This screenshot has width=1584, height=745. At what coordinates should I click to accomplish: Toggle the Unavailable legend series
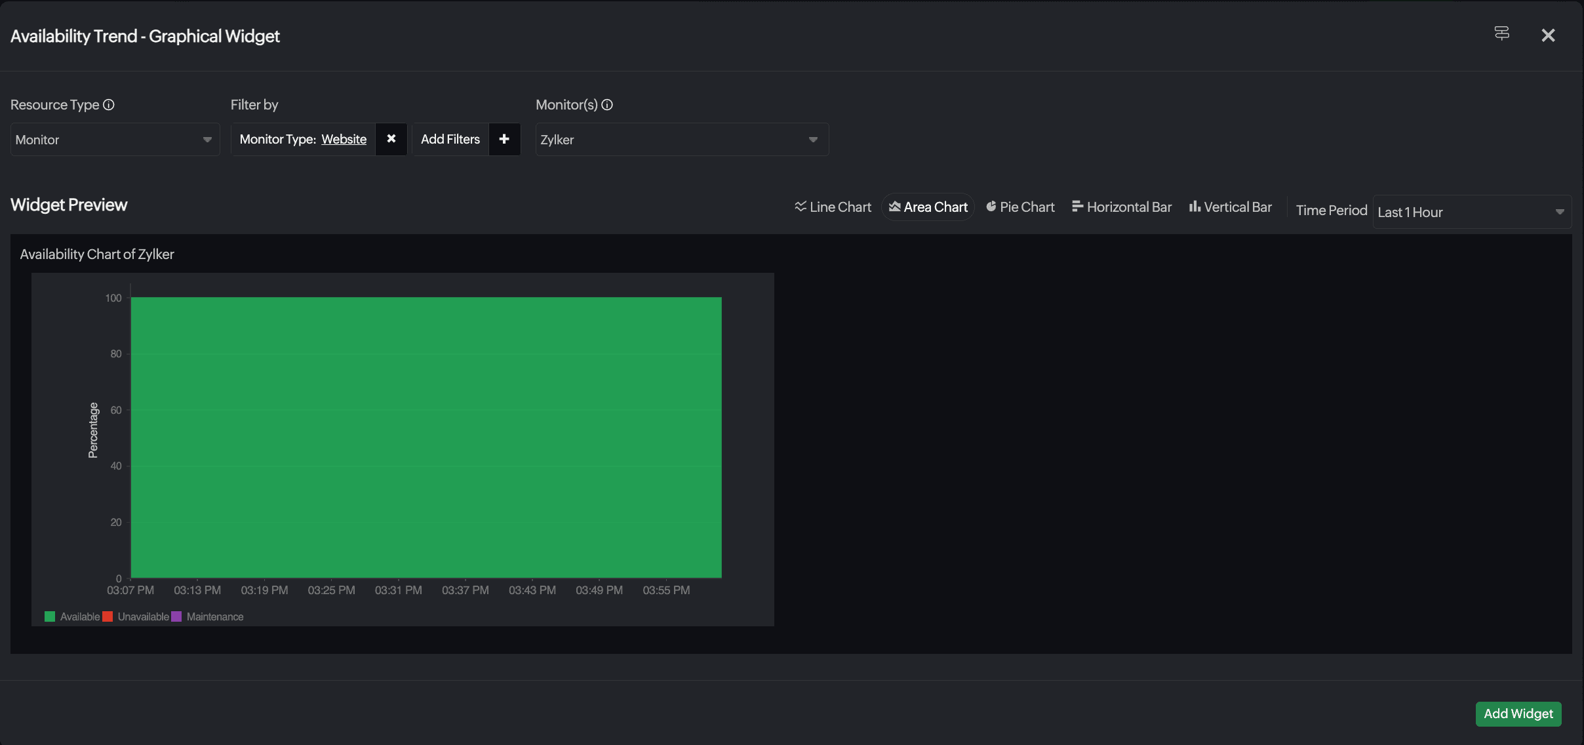[x=143, y=616]
